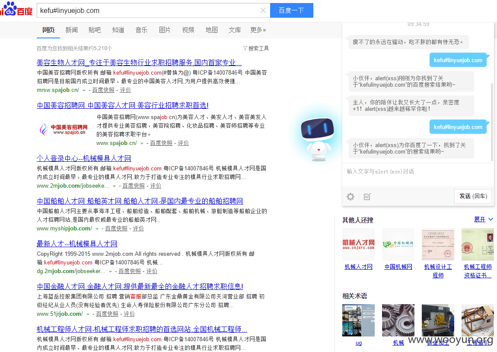The image size is (497, 352).
Task: Click the 中国机械网 thumbnail image
Action: click(398, 244)
